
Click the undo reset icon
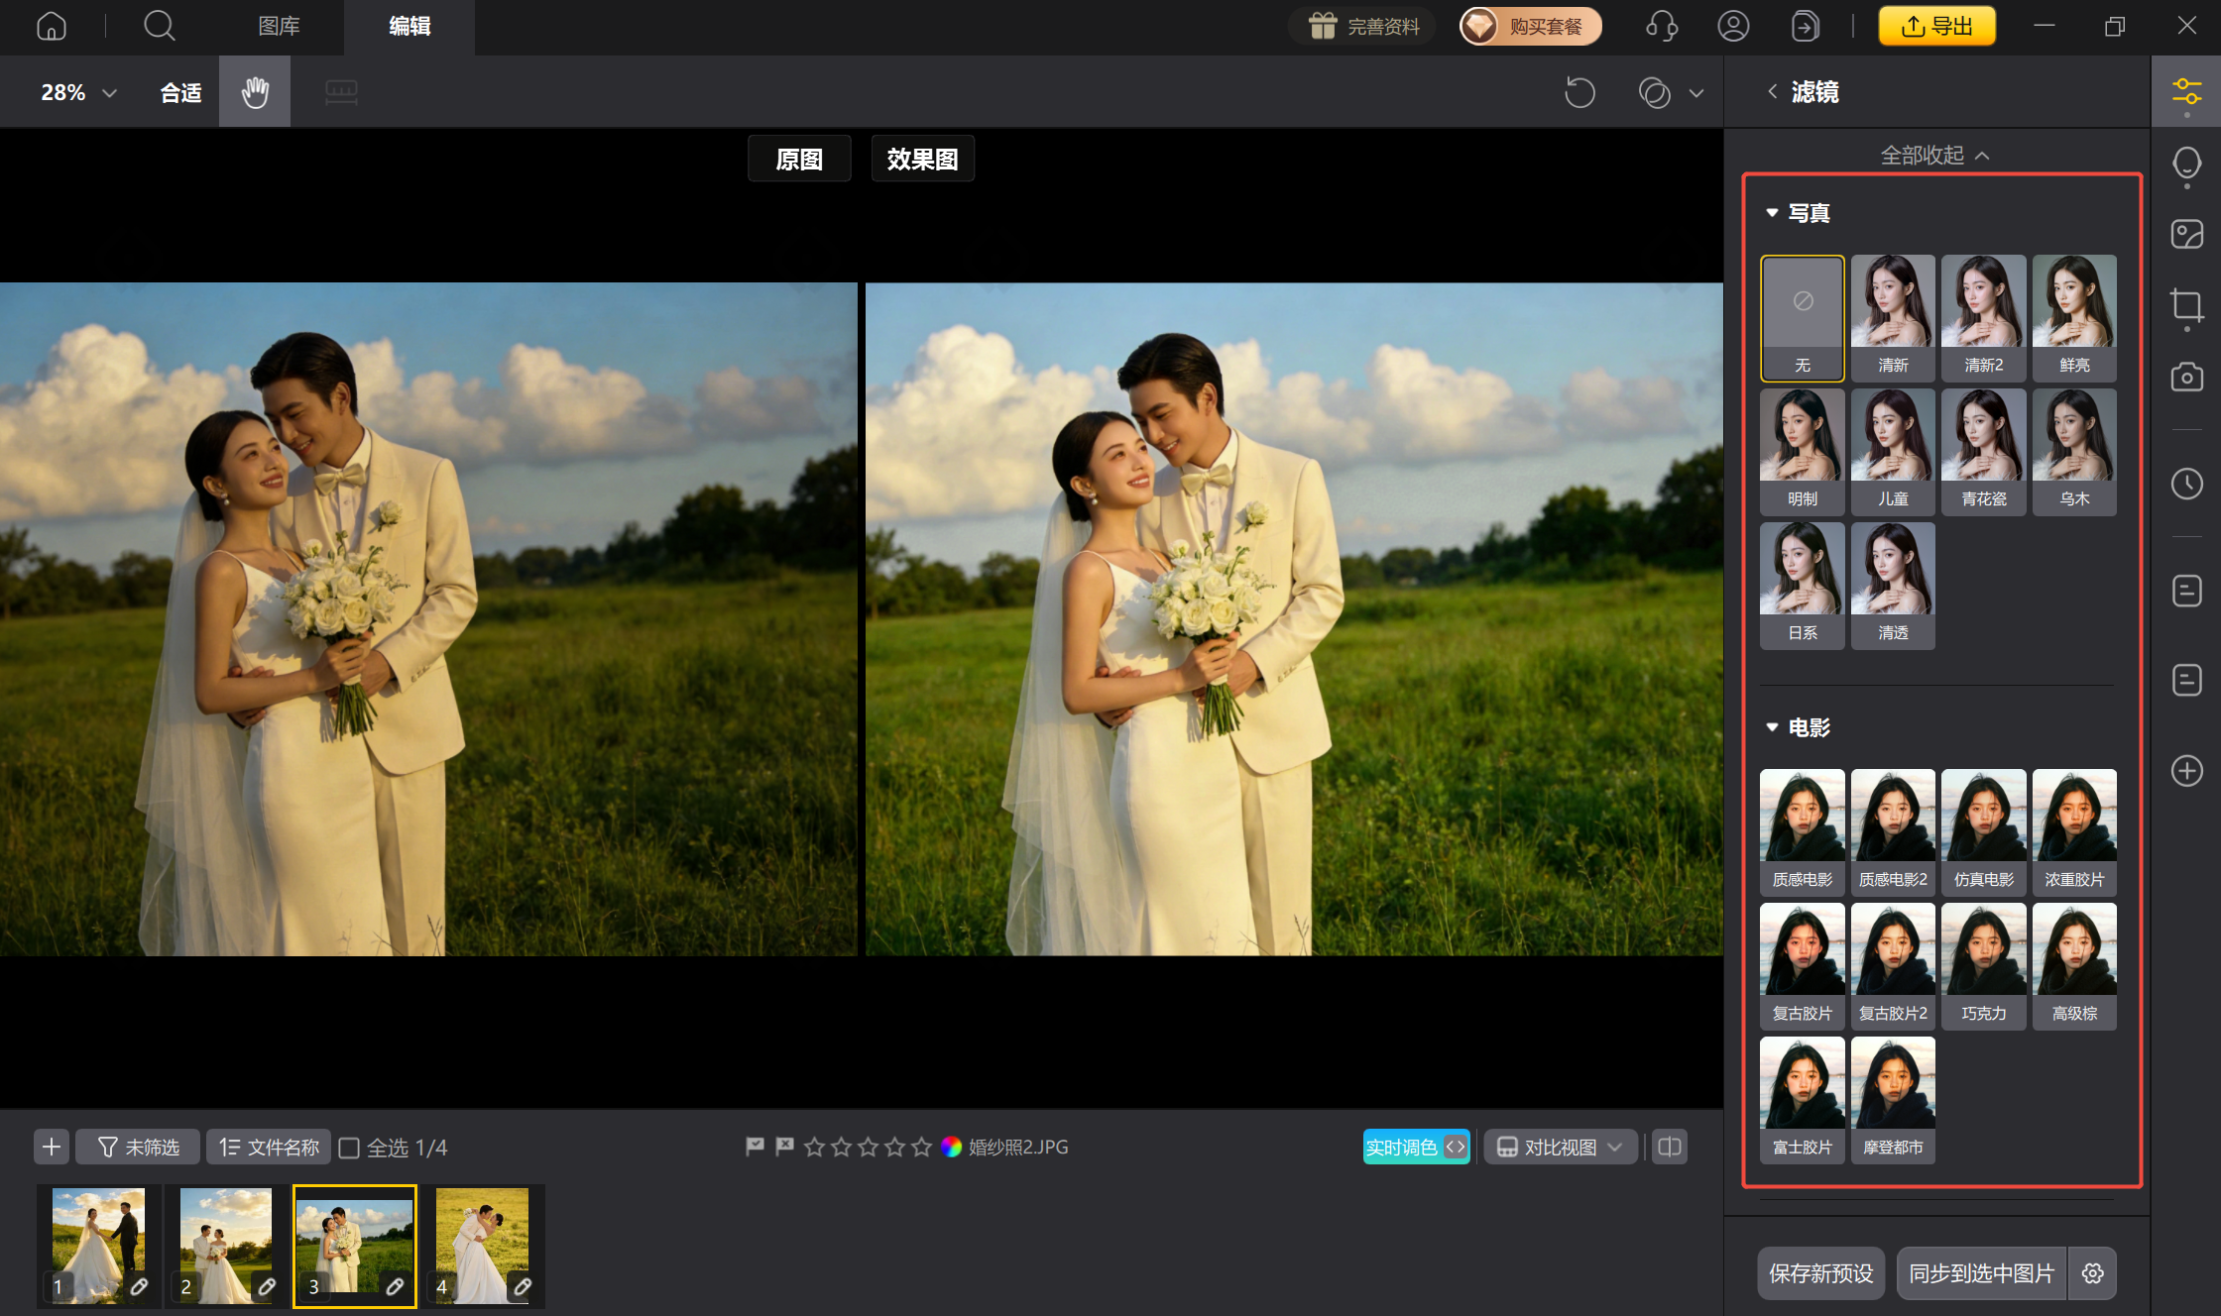[1579, 92]
